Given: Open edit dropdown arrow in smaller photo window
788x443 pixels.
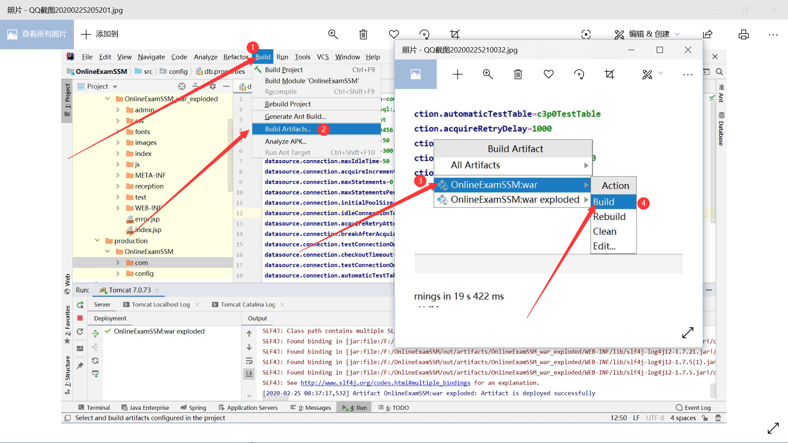Looking at the screenshot, I should (661, 73).
